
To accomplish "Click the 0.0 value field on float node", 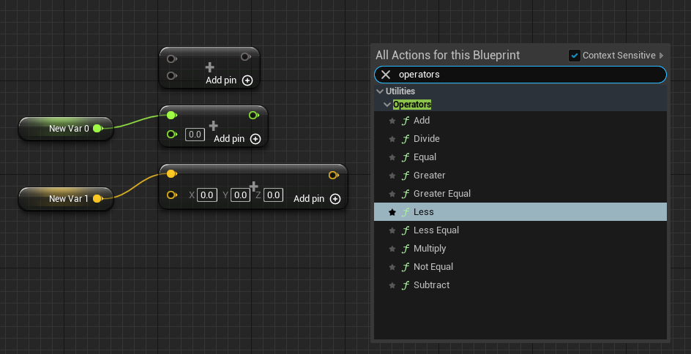I will coord(195,135).
